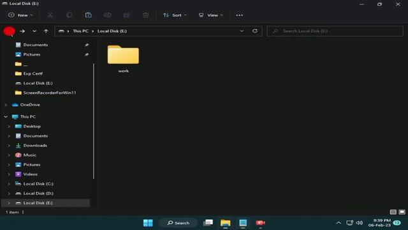Collapse the This PC tree node
This screenshot has height=230, width=408.
pos(6,117)
